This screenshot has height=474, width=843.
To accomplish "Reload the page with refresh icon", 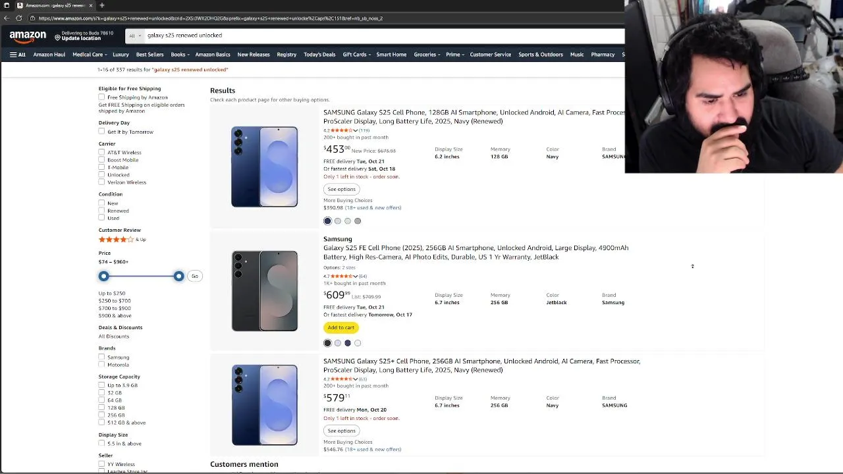I will coord(18,18).
